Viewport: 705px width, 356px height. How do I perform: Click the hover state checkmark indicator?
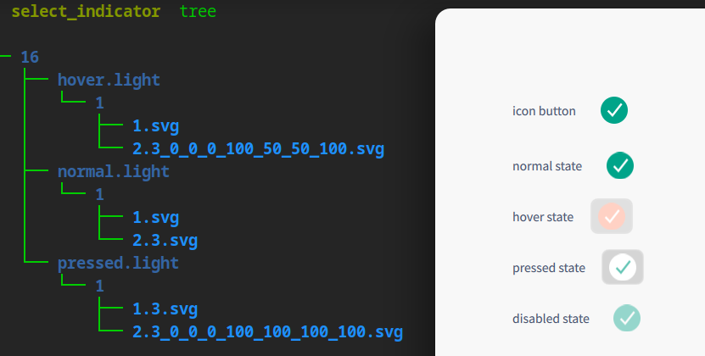coord(612,216)
